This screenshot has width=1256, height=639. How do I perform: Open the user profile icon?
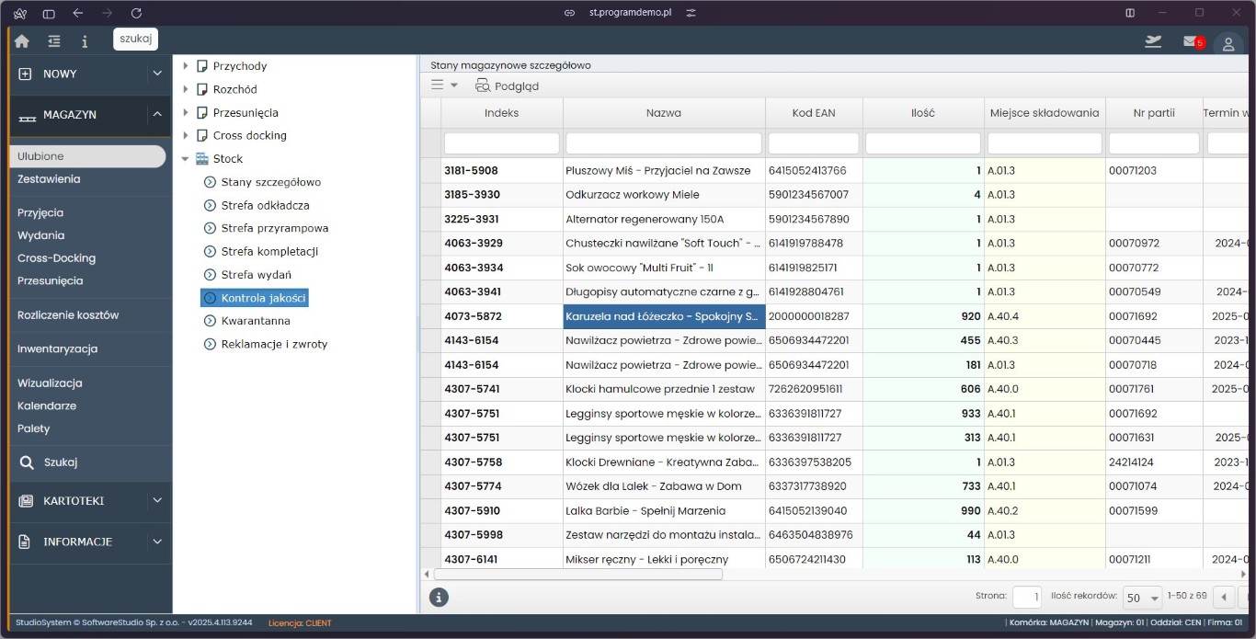[1228, 44]
